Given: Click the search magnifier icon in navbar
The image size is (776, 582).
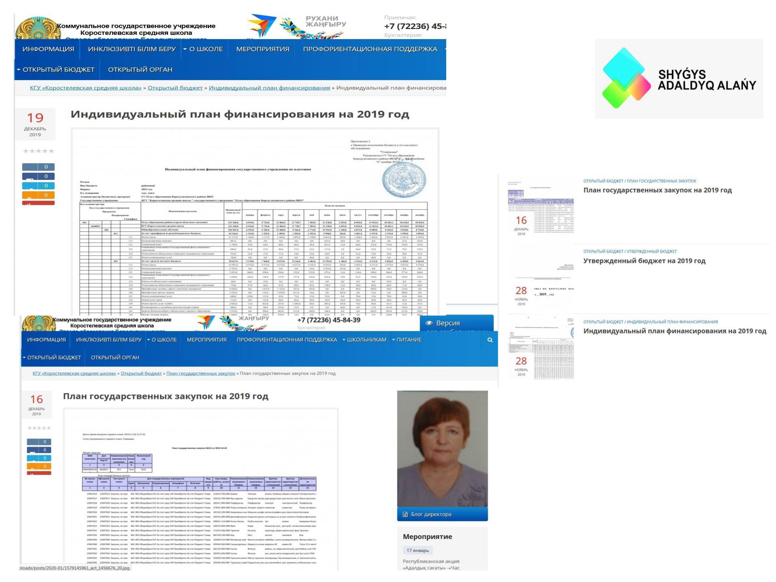Looking at the screenshot, I should (490, 340).
